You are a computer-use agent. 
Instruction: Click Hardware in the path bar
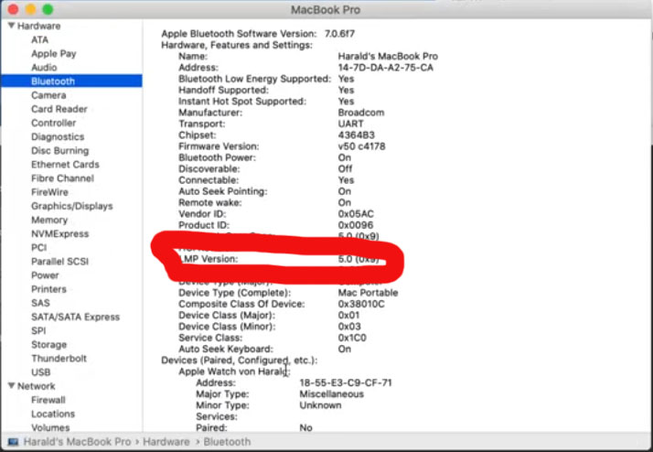pos(166,442)
